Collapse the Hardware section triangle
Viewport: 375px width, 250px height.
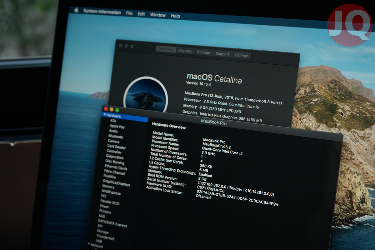[104, 115]
